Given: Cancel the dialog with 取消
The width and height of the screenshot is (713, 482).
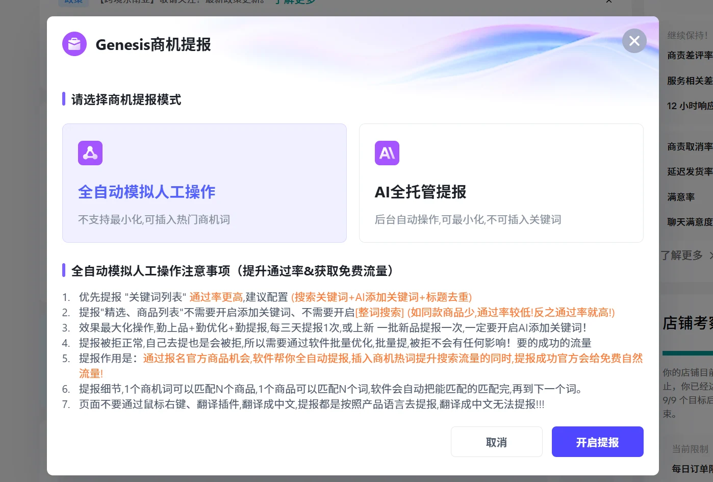Looking at the screenshot, I should tap(497, 442).
